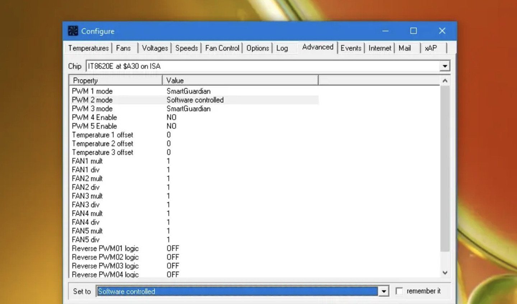The width and height of the screenshot is (517, 304).
Task: Click the scrollbar up arrow in property list
Action: pyautogui.click(x=445, y=81)
